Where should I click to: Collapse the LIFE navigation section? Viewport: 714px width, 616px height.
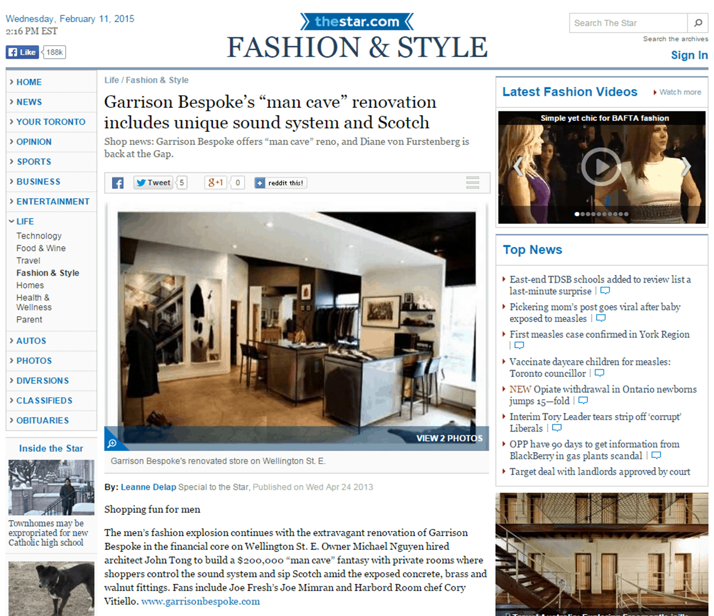(11, 221)
